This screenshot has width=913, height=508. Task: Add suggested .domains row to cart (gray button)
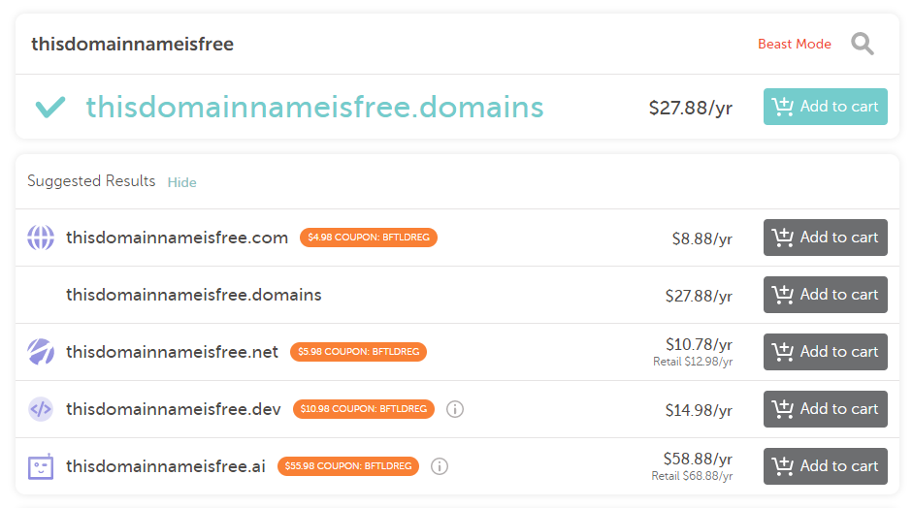(x=825, y=295)
